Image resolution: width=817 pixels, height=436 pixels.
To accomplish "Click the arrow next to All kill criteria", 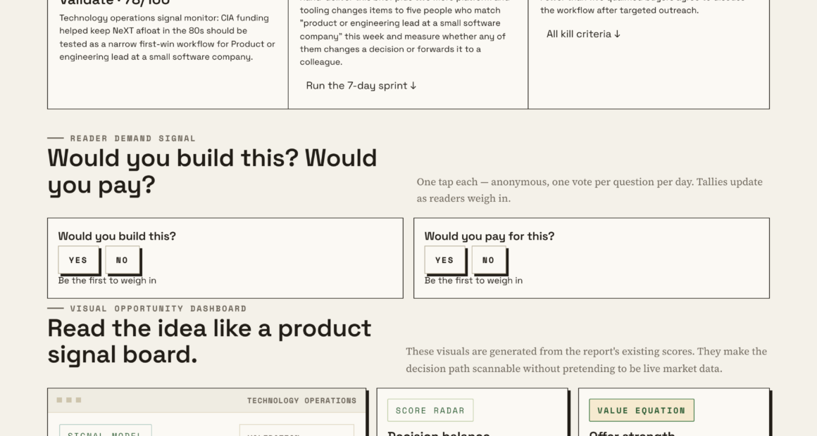I will [618, 34].
